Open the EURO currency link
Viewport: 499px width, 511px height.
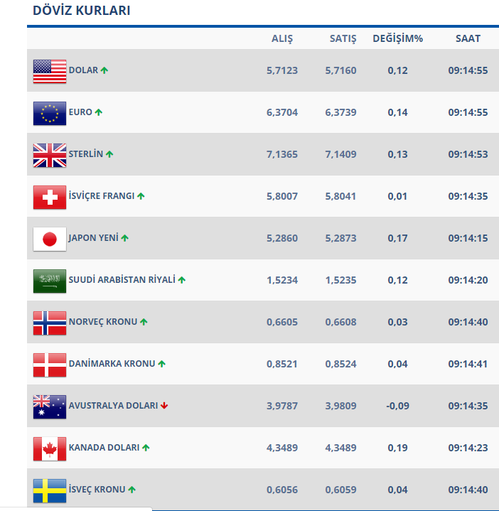click(x=80, y=112)
